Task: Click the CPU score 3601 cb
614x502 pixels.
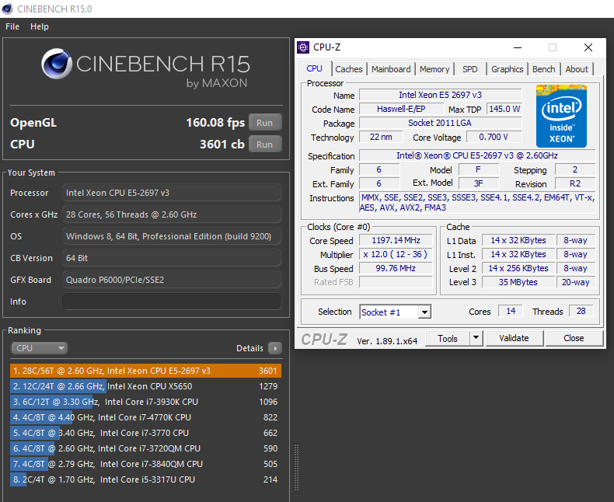Action: click(x=222, y=145)
